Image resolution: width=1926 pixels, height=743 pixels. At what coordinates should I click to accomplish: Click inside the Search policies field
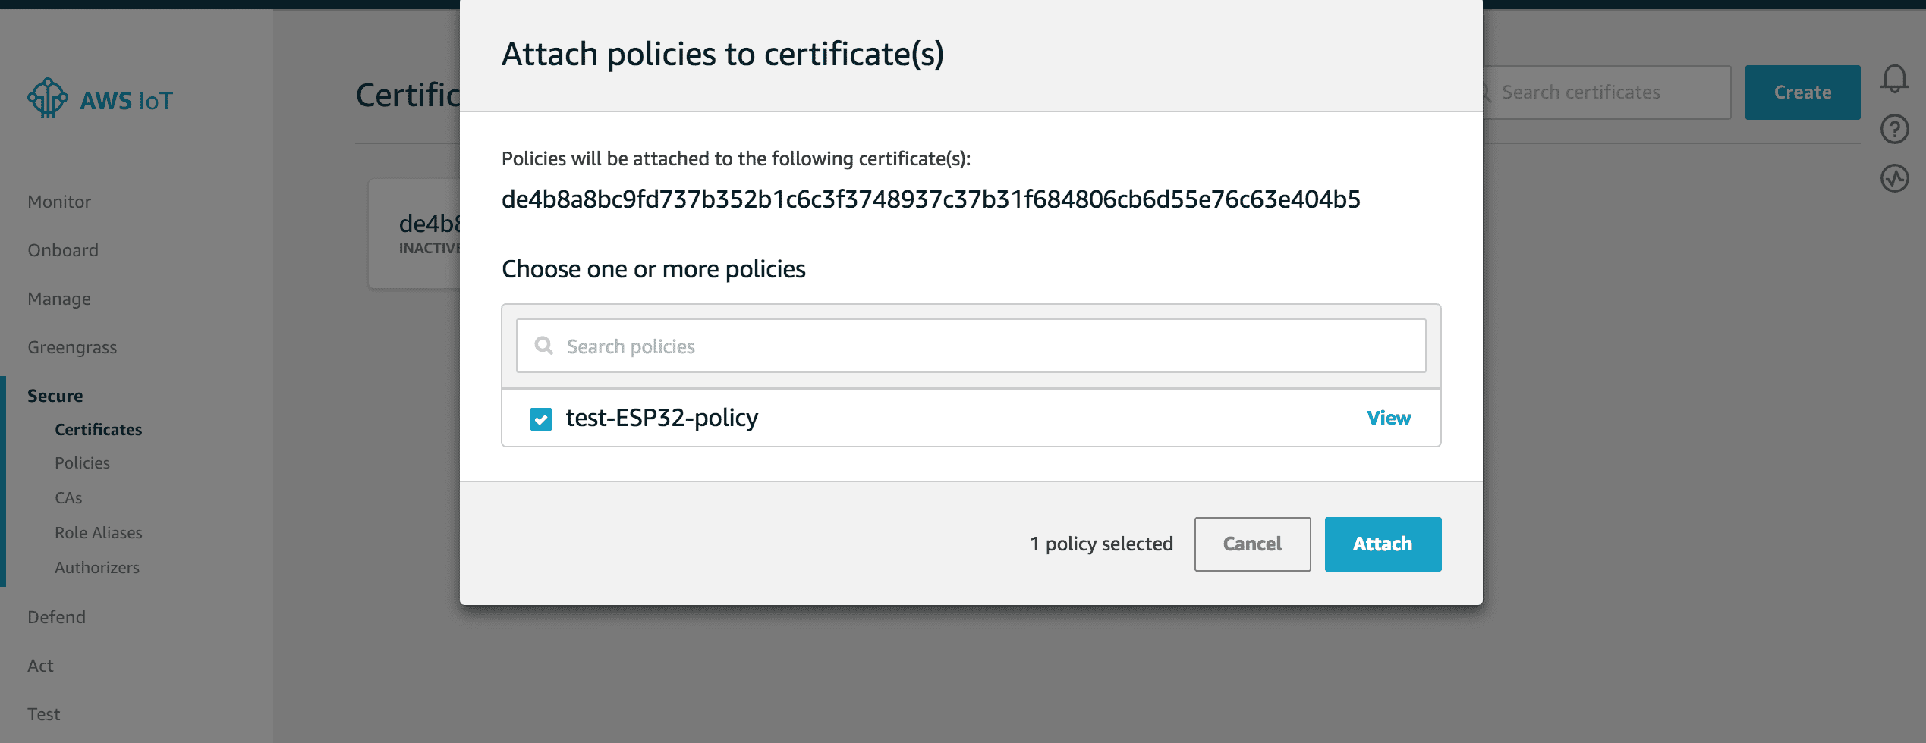click(x=835, y=346)
